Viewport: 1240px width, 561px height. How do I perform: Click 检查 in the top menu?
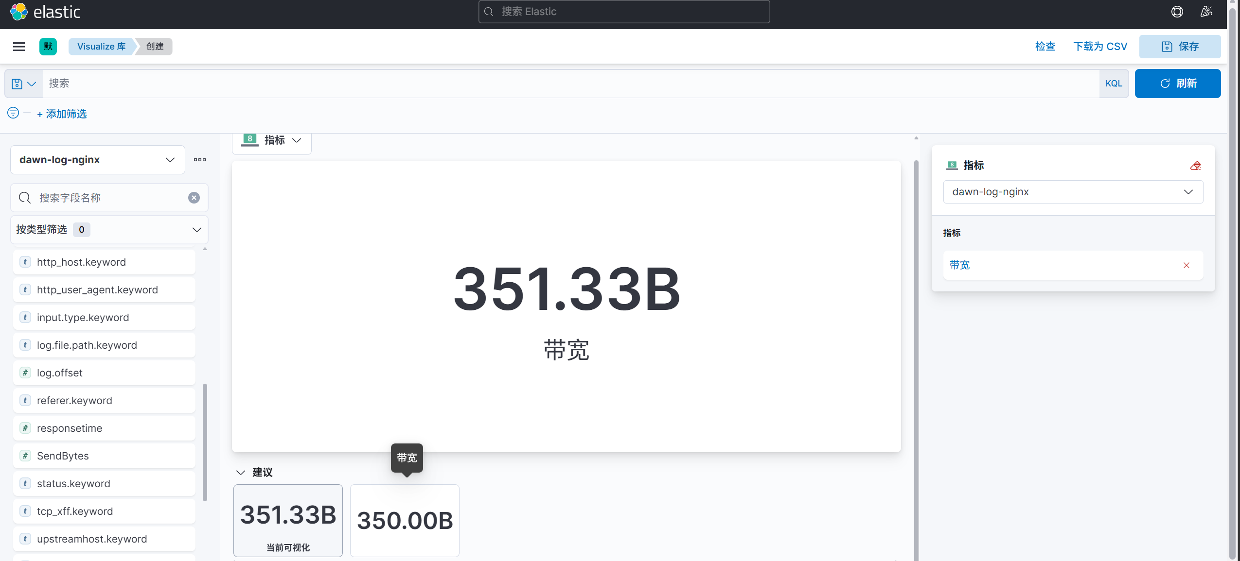[x=1045, y=47]
